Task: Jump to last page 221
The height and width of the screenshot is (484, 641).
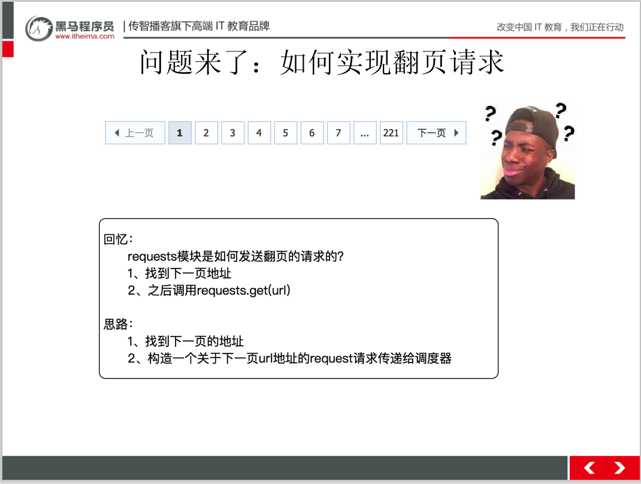Action: tap(391, 133)
